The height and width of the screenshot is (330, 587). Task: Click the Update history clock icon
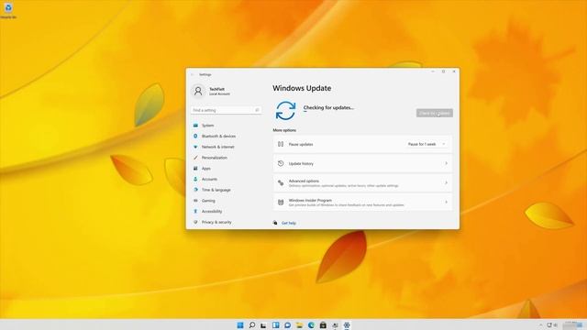(281, 163)
